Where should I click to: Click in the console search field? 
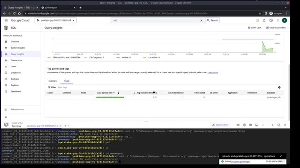[x=155, y=21]
